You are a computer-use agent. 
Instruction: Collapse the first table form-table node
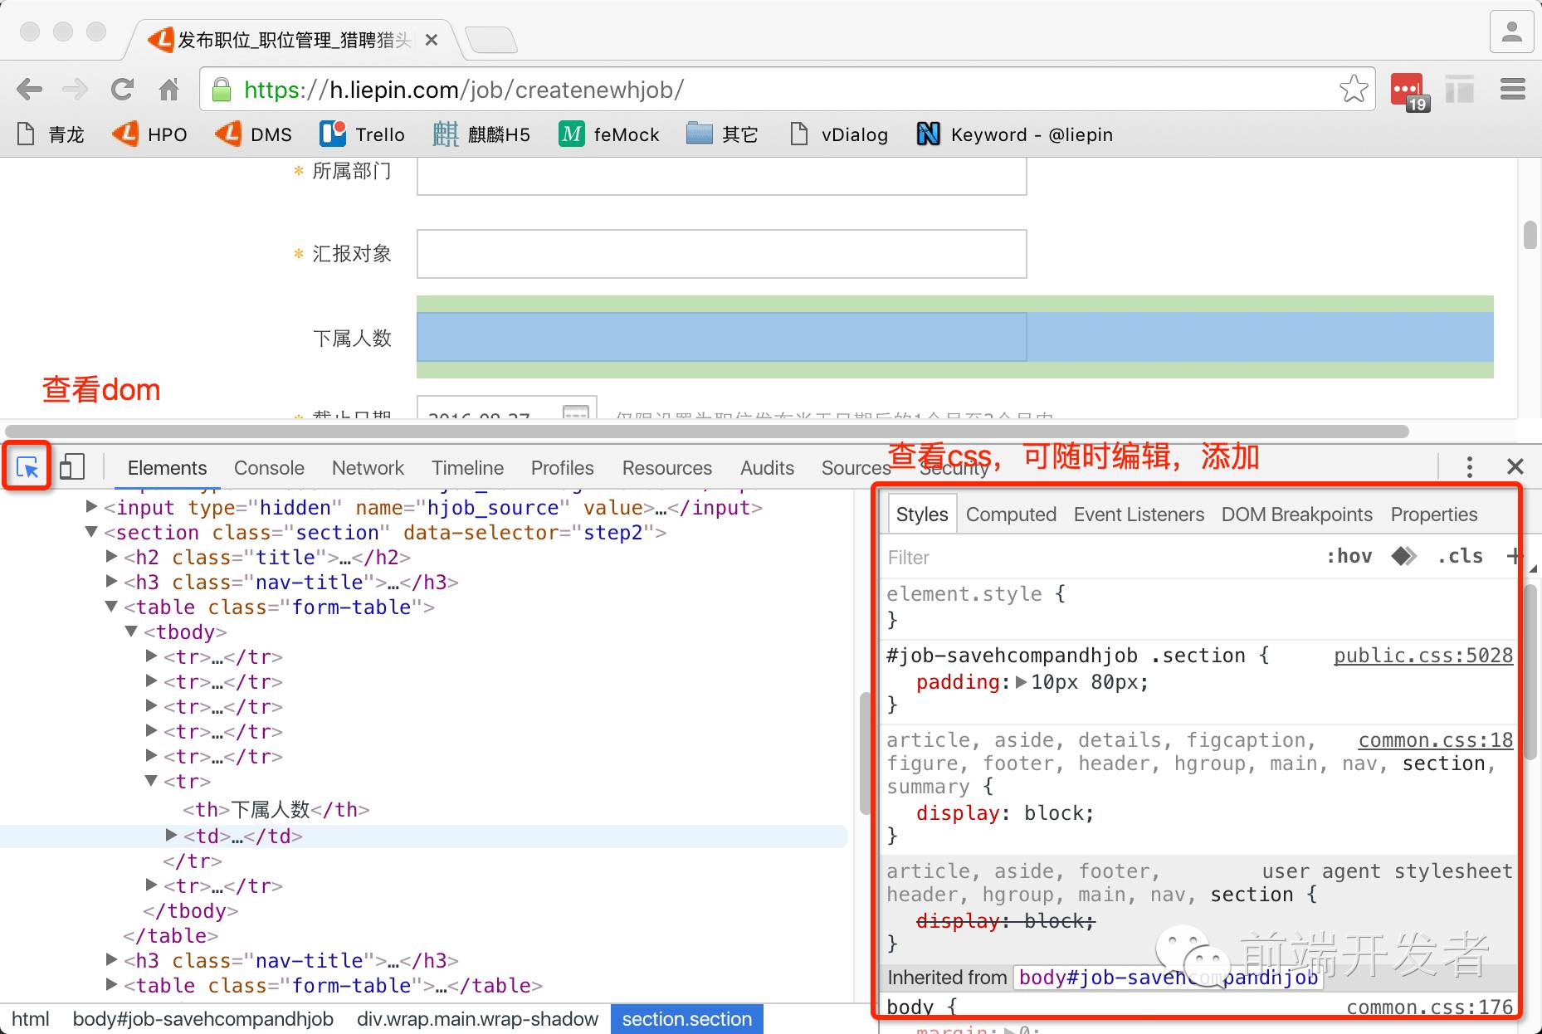(x=111, y=607)
